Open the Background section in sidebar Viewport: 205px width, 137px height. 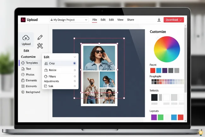pyautogui.click(x=33, y=92)
